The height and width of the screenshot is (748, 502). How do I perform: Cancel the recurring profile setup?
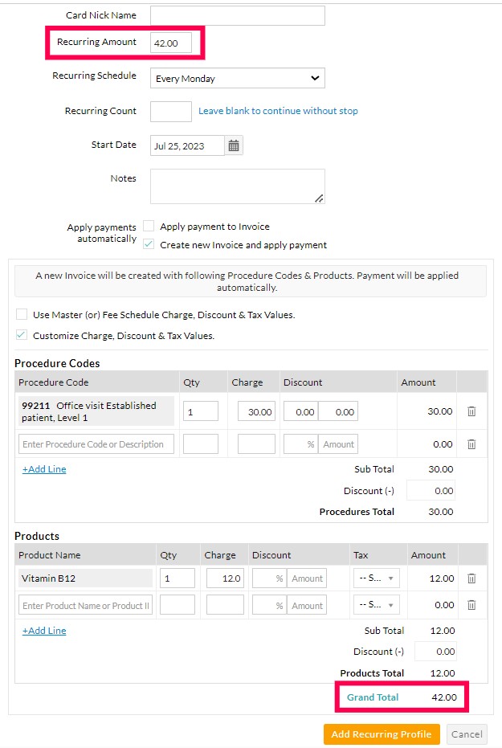click(x=467, y=734)
